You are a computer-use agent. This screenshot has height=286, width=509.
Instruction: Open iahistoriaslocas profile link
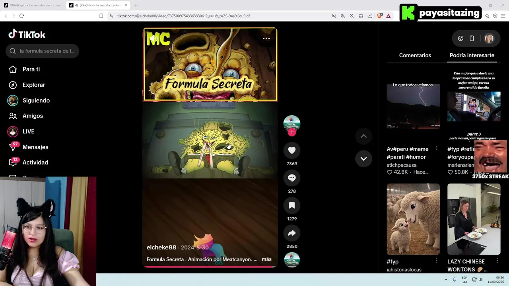(x=404, y=270)
